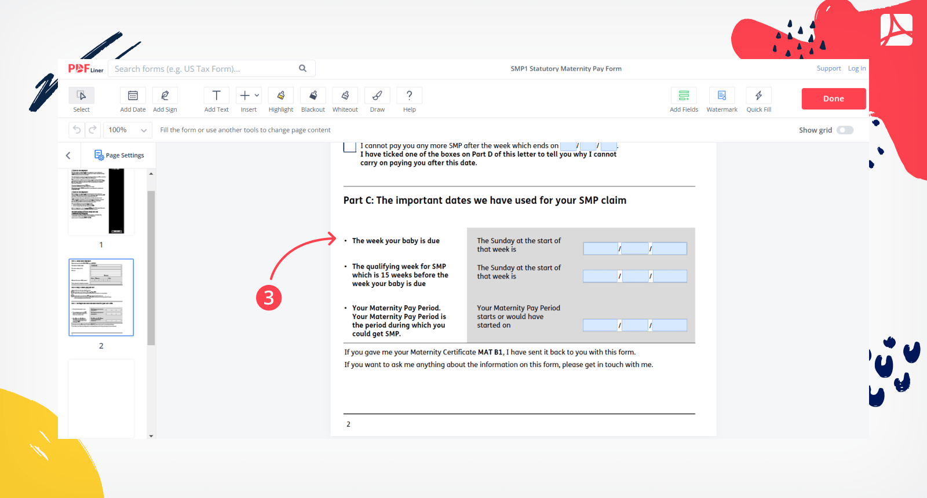Click day field for qualifying week row
The width and height of the screenshot is (927, 498).
[600, 276]
